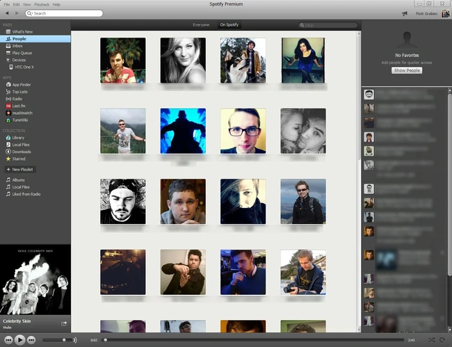Screen dimensions: 452x347
Task: Seek on the track progress bar
Action: coord(253,340)
